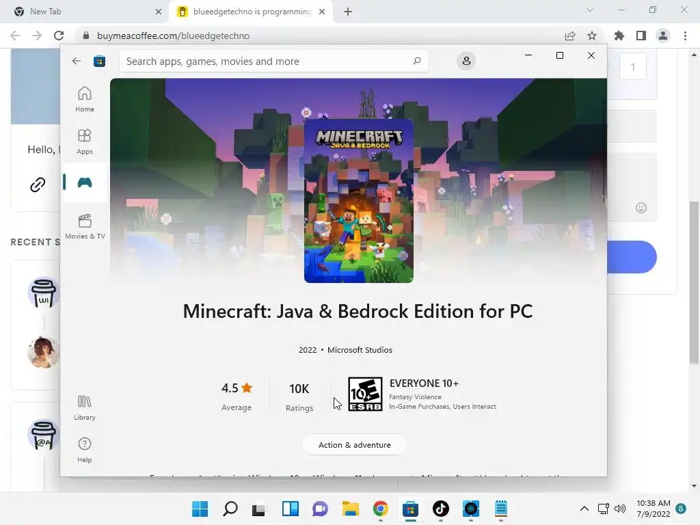Toggle Chrome side panel
Image resolution: width=700 pixels, height=525 pixels.
point(641,36)
